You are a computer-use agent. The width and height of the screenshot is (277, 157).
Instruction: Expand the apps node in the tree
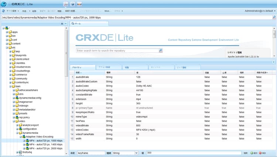coord(7,32)
